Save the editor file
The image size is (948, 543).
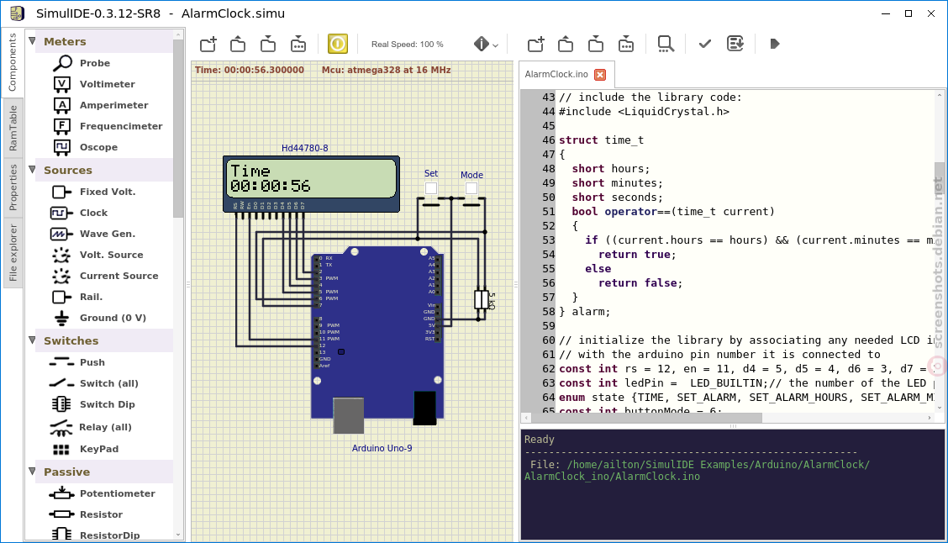[x=596, y=45]
